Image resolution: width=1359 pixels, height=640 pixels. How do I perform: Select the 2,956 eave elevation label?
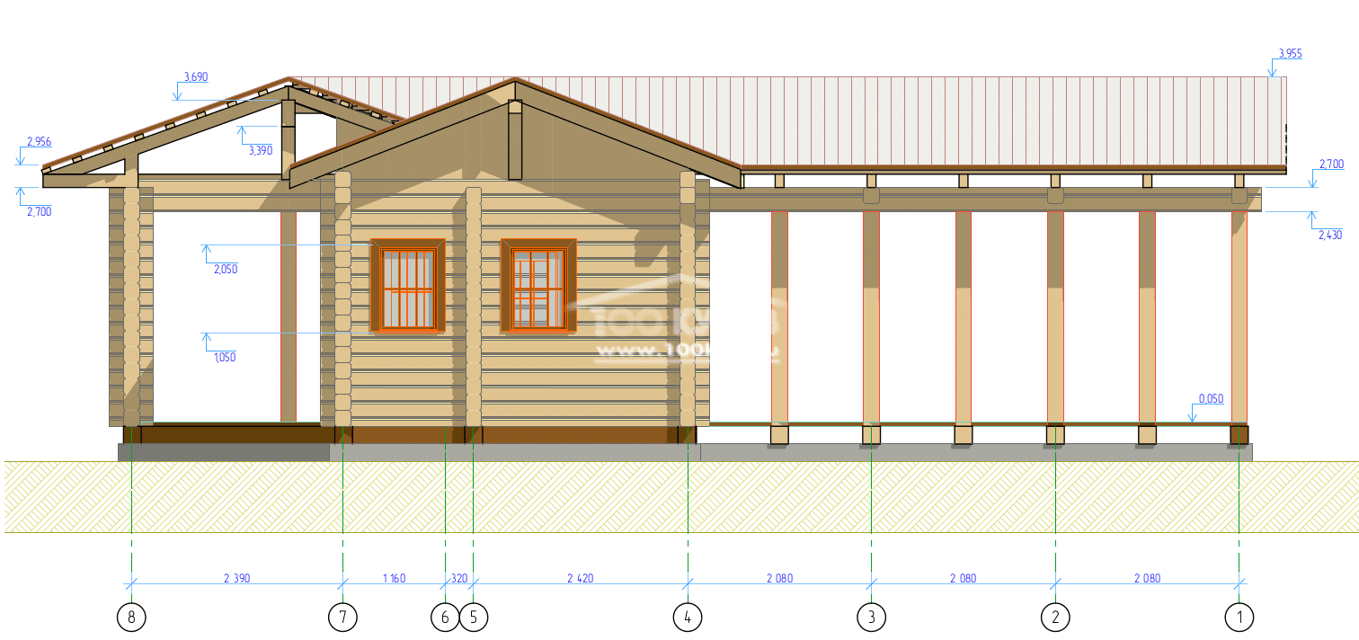tap(40, 142)
